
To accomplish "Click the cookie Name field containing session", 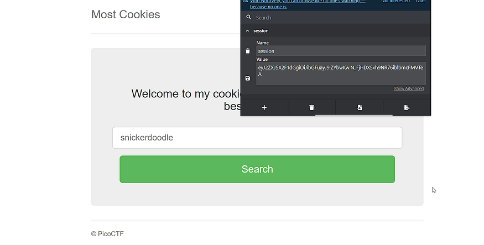I will (341, 51).
